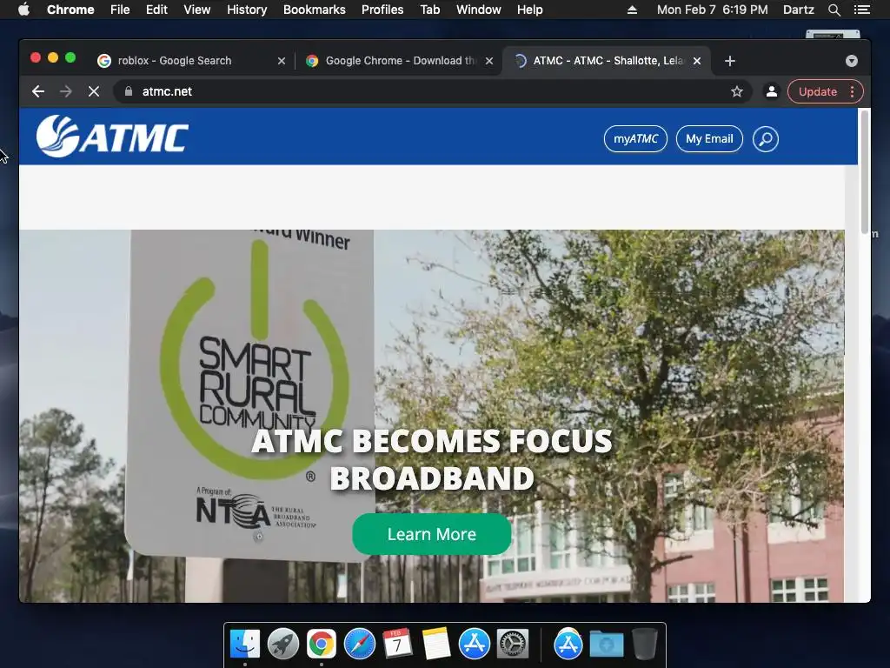
Task: Click the browser forward arrow
Action: click(66, 91)
